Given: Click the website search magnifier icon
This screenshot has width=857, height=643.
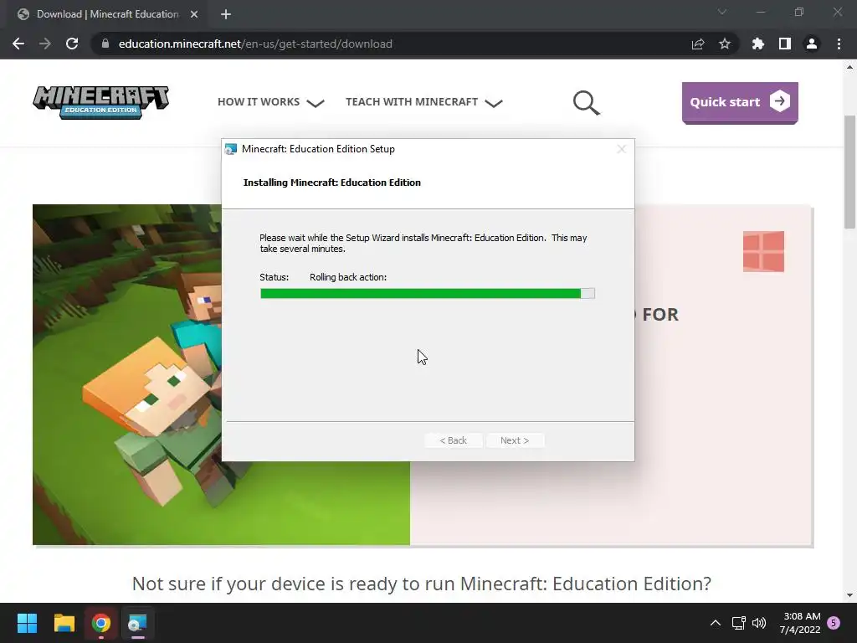Looking at the screenshot, I should (587, 103).
